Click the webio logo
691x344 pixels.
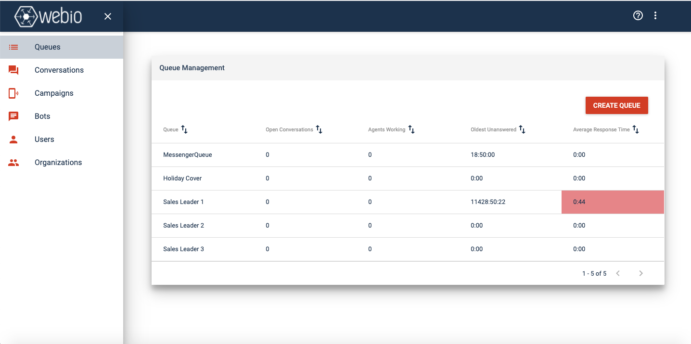(x=48, y=16)
